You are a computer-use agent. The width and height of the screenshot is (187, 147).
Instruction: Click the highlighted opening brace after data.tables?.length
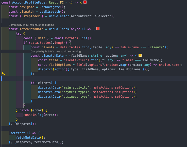tap(70, 43)
